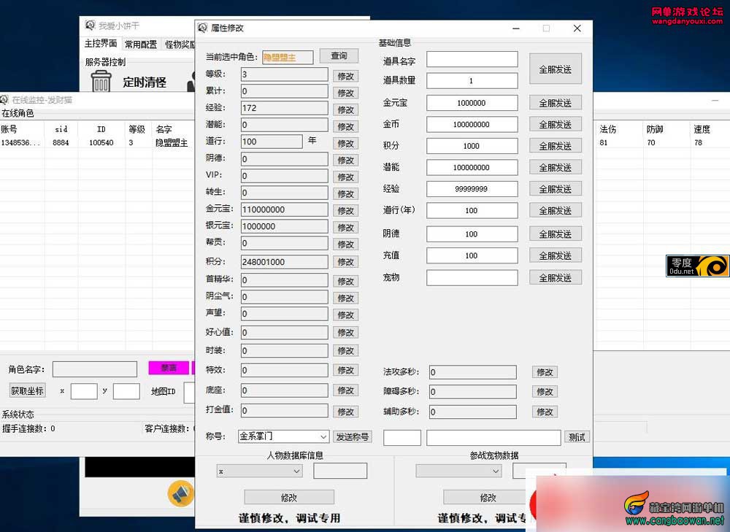Click the sid cell 8884
Viewport: 730px width, 532px height.
[x=61, y=143]
